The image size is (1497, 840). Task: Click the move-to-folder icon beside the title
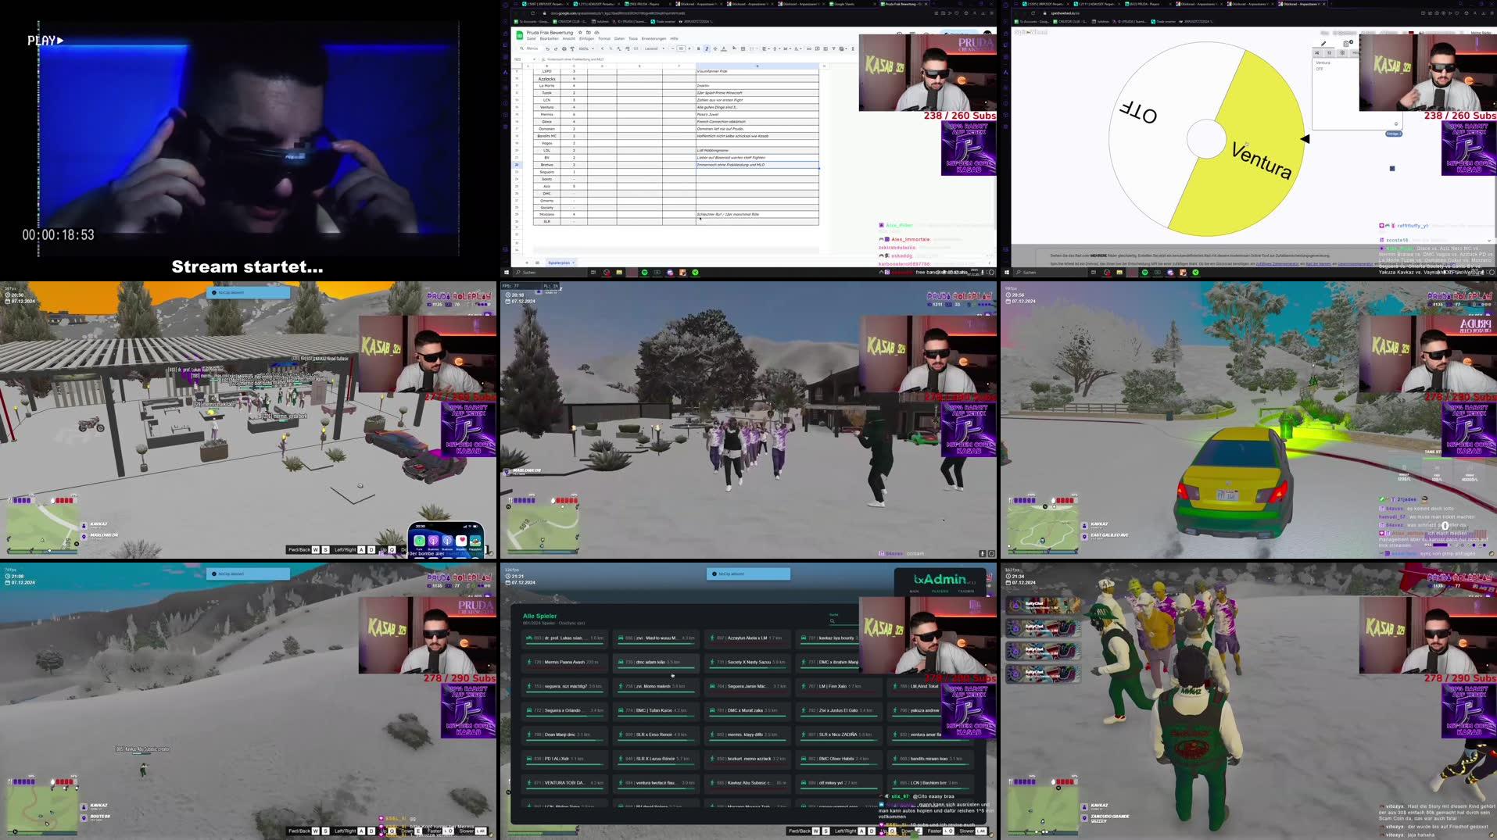tap(589, 33)
